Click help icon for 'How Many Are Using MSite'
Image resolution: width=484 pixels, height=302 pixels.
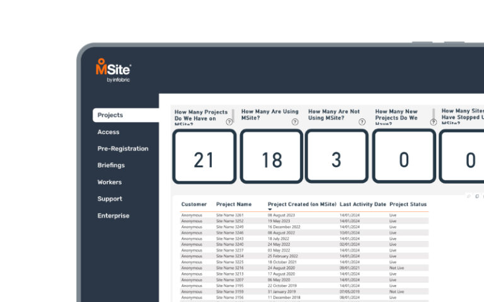point(295,122)
